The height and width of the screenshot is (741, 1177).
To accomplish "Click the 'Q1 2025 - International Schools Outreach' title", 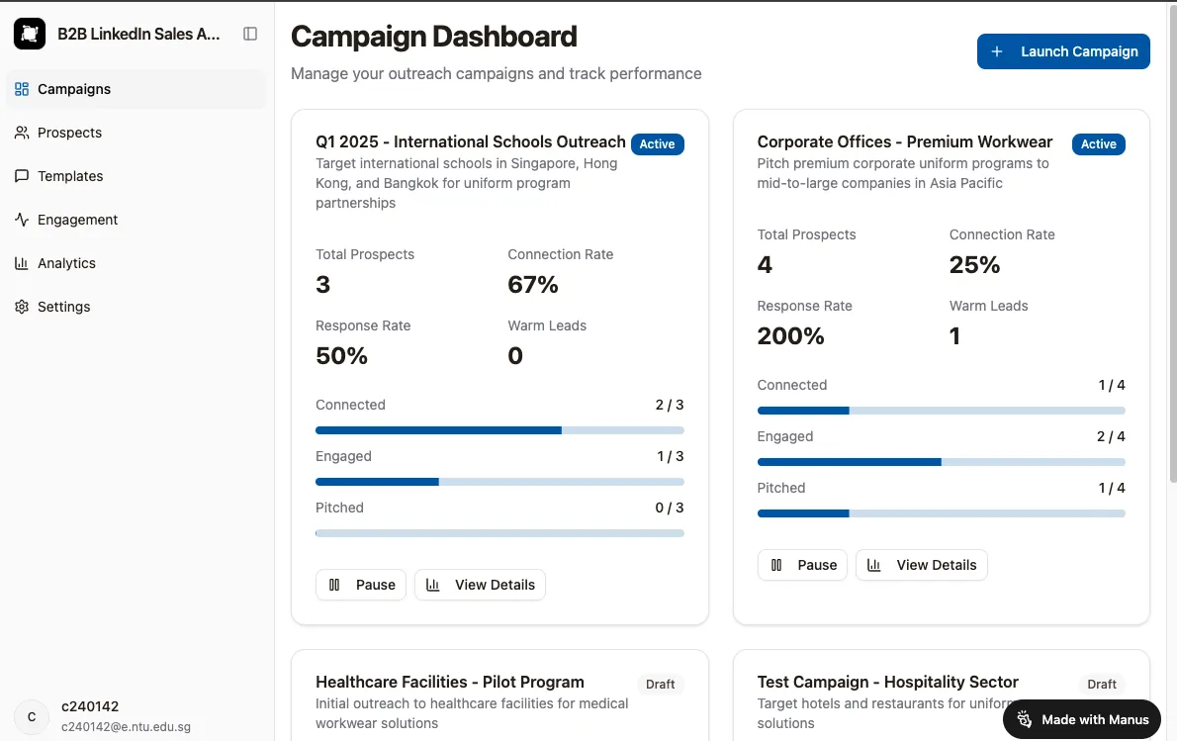I will tap(471, 141).
